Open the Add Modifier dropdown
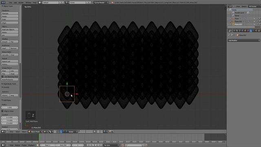The height and width of the screenshot is (147, 261). (x=244, y=40)
